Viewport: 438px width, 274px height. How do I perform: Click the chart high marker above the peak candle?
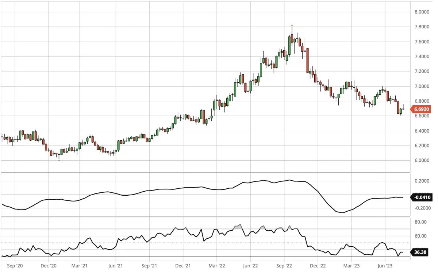point(292,26)
